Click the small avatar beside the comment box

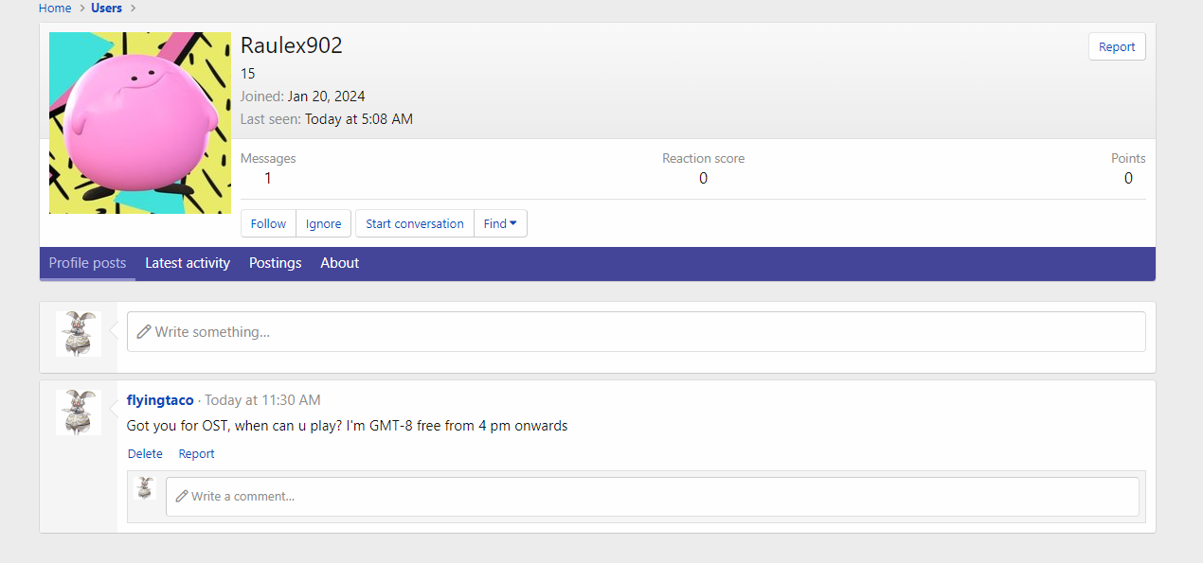145,488
